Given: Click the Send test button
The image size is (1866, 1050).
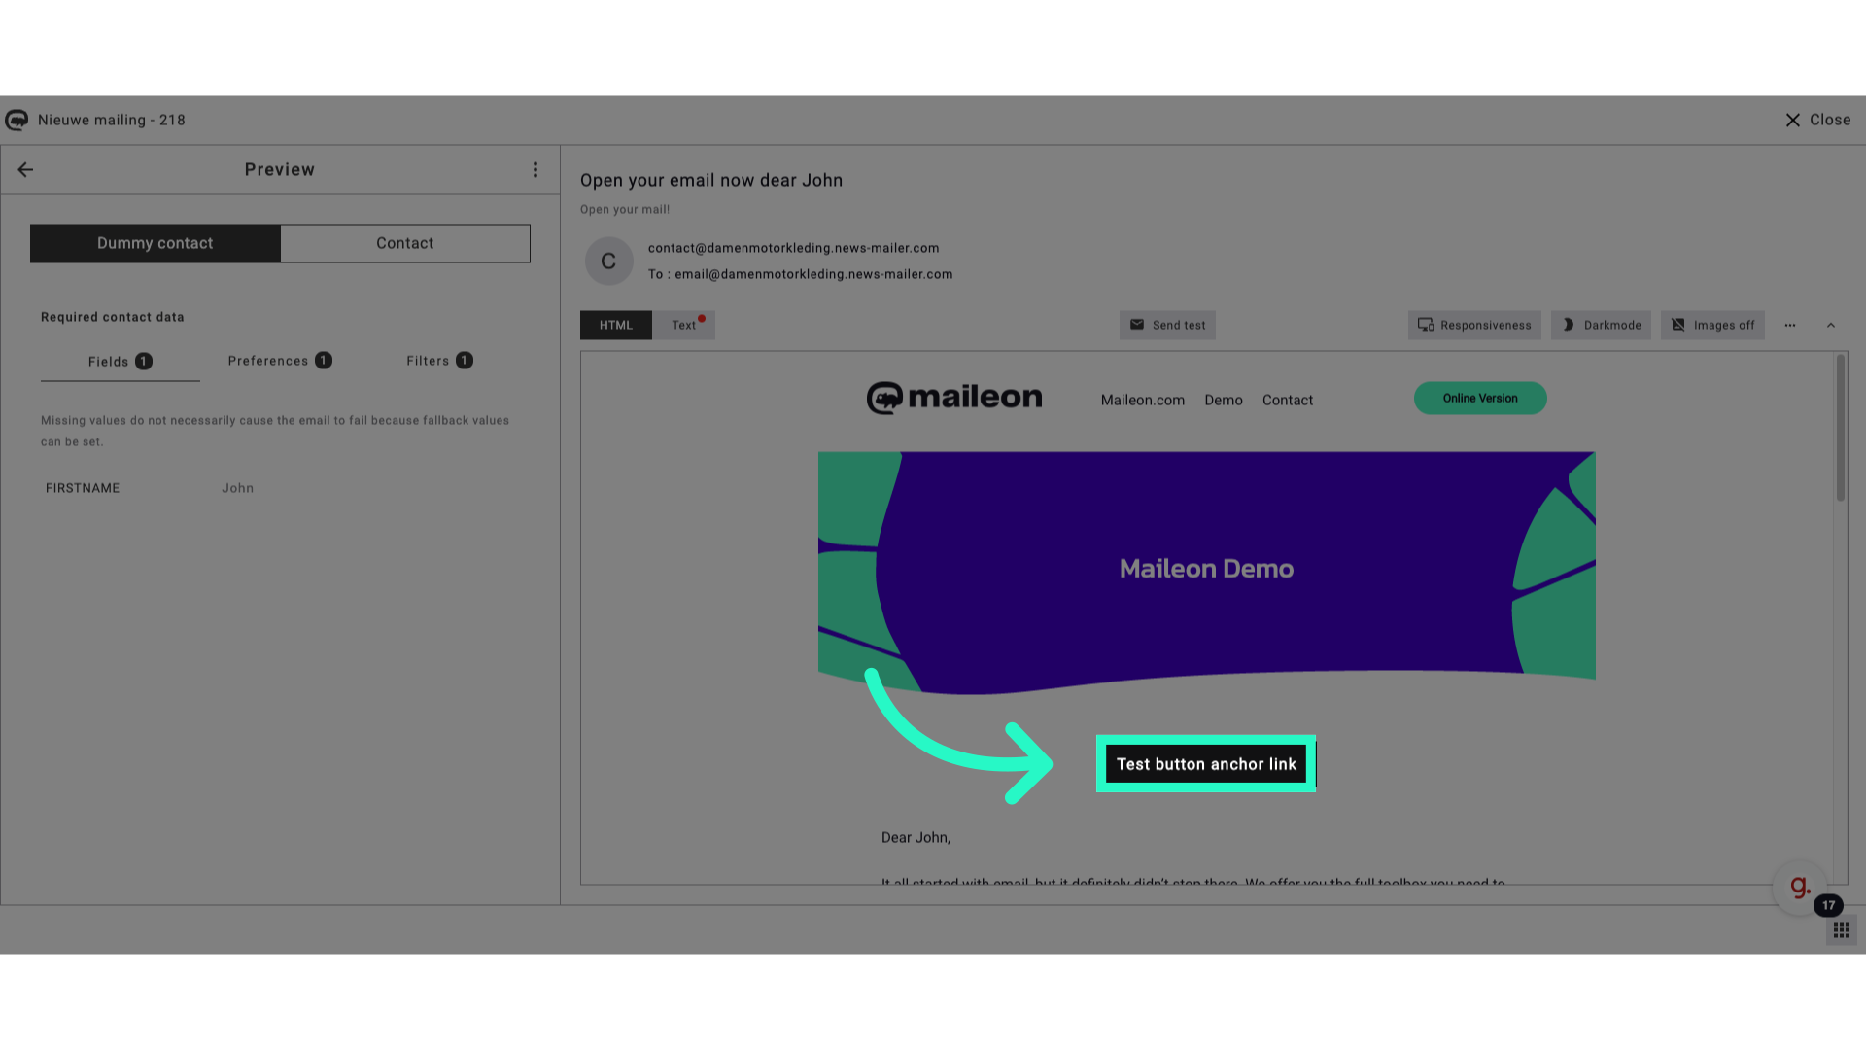Looking at the screenshot, I should [1167, 325].
